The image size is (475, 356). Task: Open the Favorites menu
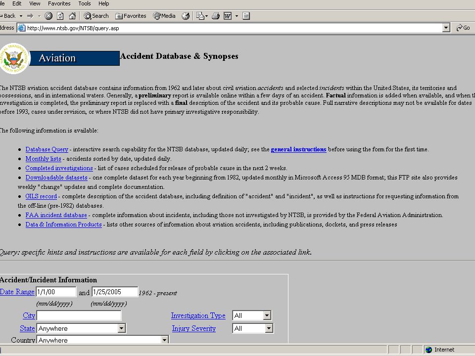59,3
